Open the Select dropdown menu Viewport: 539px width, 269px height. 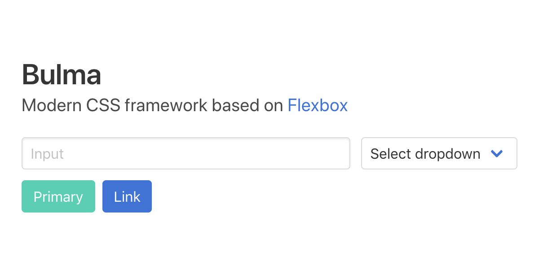pos(439,153)
